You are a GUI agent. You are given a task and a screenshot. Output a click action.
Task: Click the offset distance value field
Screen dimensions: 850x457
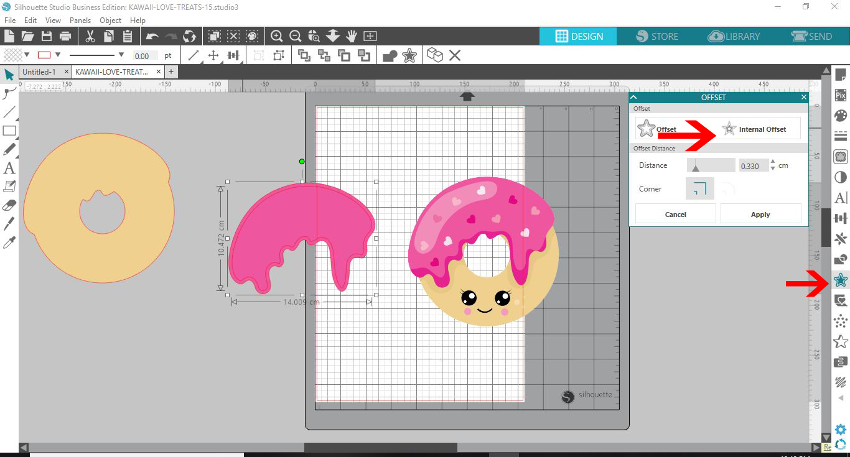pos(753,166)
